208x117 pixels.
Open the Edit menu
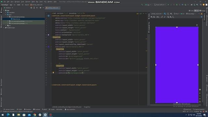tap(8, 2)
